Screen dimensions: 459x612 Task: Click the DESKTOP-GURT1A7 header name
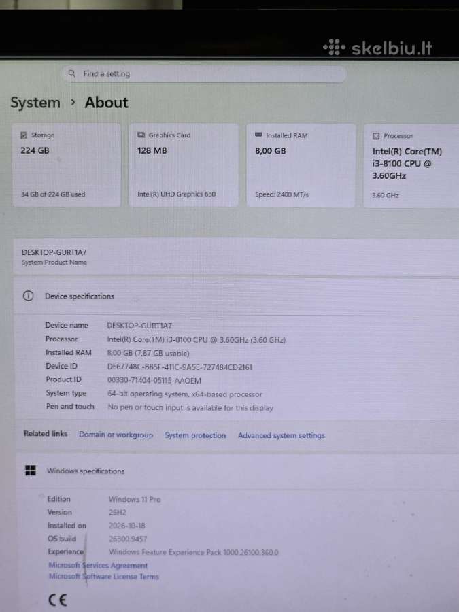54,252
